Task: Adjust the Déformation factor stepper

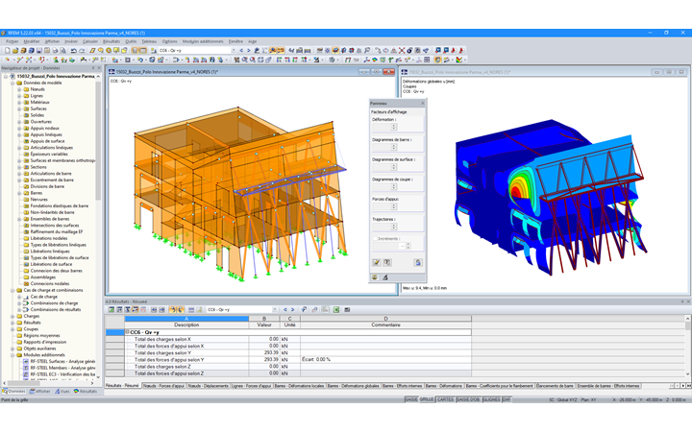Action: click(x=394, y=127)
